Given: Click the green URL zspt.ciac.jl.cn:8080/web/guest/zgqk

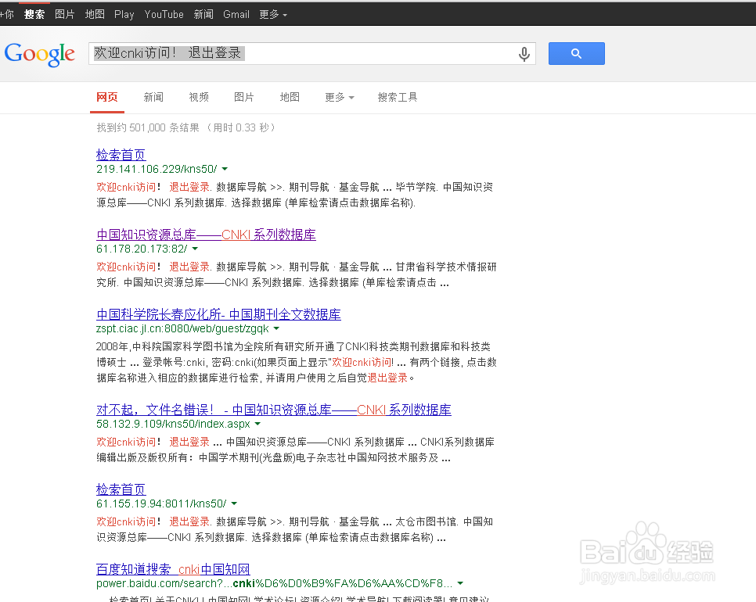Looking at the screenshot, I should pyautogui.click(x=182, y=328).
